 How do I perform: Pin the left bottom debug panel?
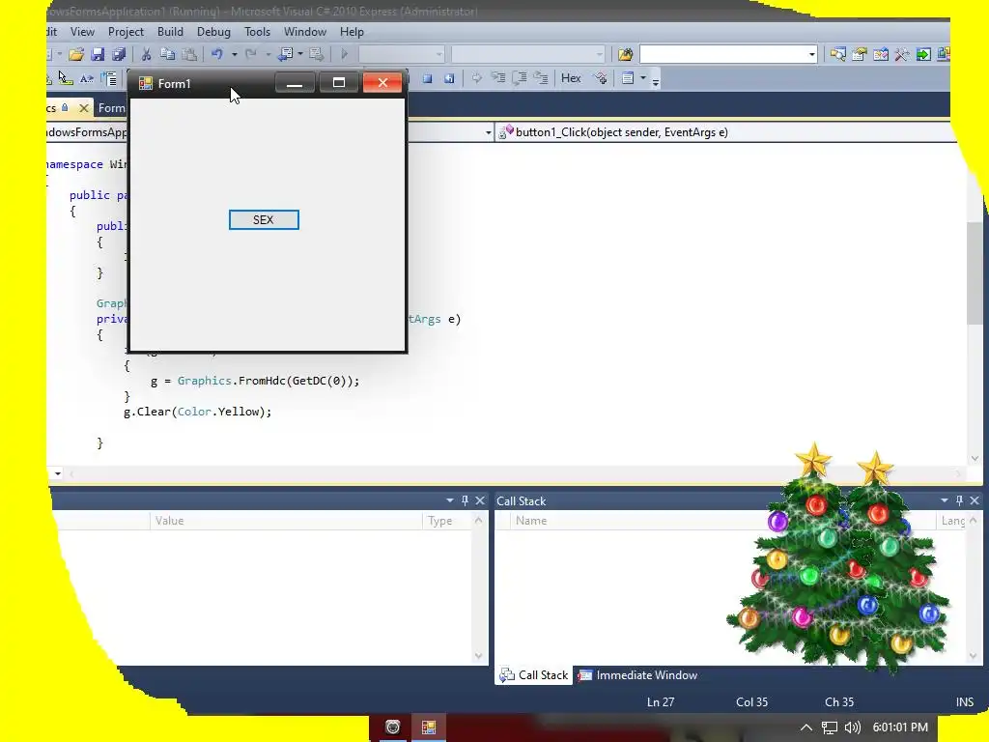pos(465,500)
